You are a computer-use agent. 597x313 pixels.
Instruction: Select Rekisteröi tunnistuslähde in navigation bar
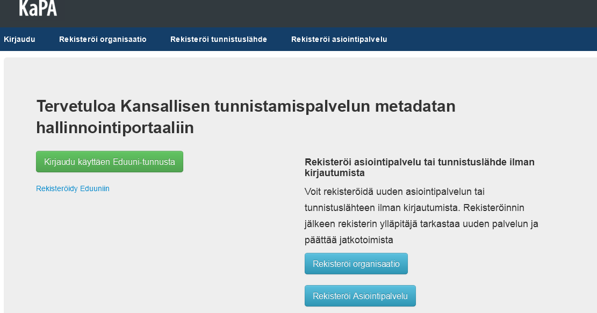click(219, 39)
